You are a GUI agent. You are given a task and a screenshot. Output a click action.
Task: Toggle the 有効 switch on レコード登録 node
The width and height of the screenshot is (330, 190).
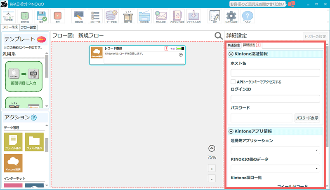coord(180,49)
